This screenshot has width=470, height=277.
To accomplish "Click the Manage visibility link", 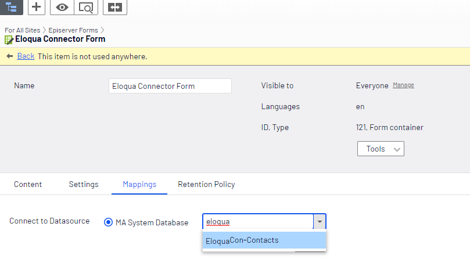I will [403, 85].
